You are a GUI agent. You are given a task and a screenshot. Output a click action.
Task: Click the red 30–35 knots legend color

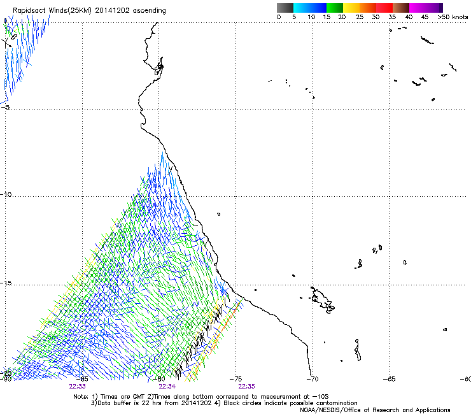[x=384, y=8]
